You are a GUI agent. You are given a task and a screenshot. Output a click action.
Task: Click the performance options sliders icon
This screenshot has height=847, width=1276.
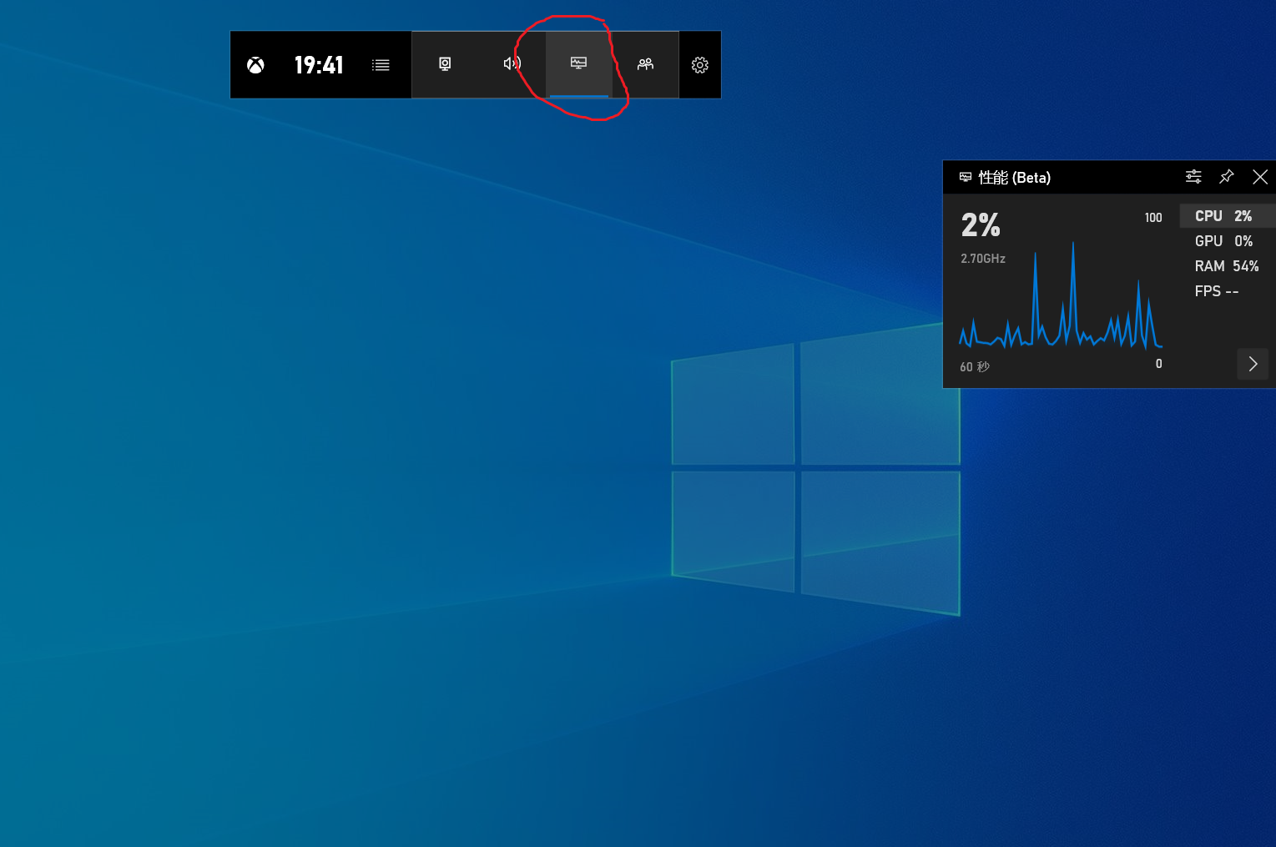coord(1193,177)
